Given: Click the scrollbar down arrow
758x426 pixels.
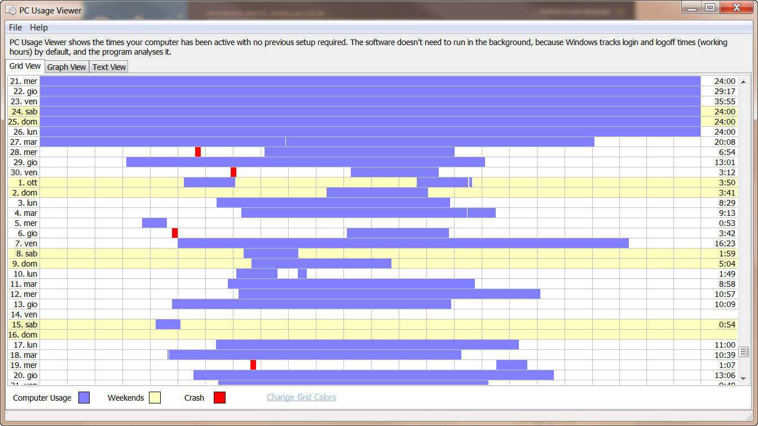Looking at the screenshot, I should 743,378.
